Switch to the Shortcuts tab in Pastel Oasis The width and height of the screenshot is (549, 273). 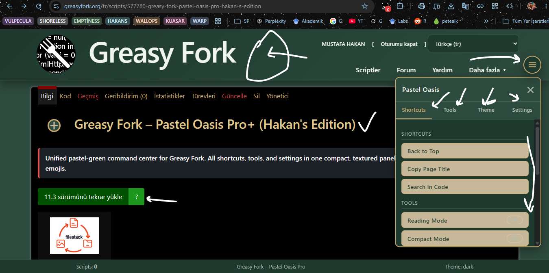pyautogui.click(x=414, y=110)
